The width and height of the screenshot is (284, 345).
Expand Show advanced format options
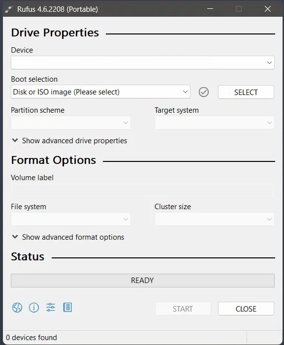point(68,237)
